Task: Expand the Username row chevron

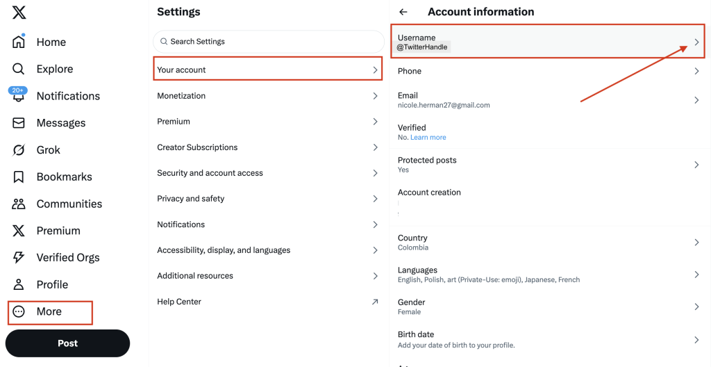Action: point(696,42)
